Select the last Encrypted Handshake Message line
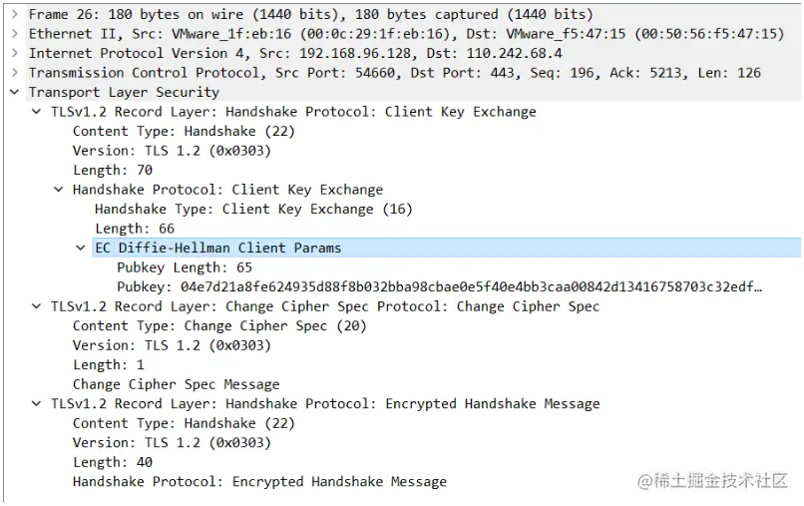This screenshot has width=804, height=506. pos(259,482)
